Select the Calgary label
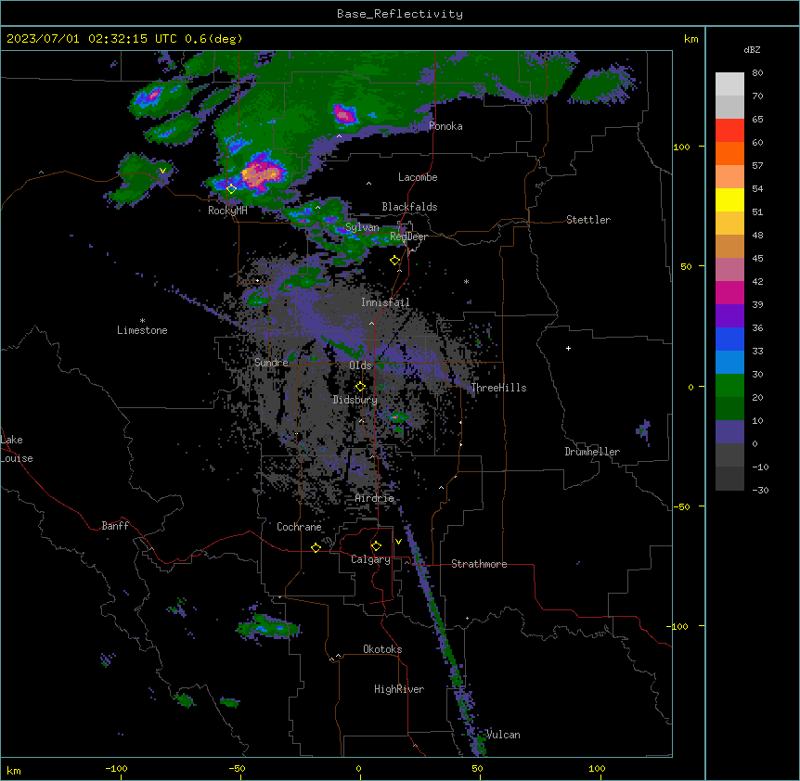The image size is (800, 781). (x=370, y=559)
